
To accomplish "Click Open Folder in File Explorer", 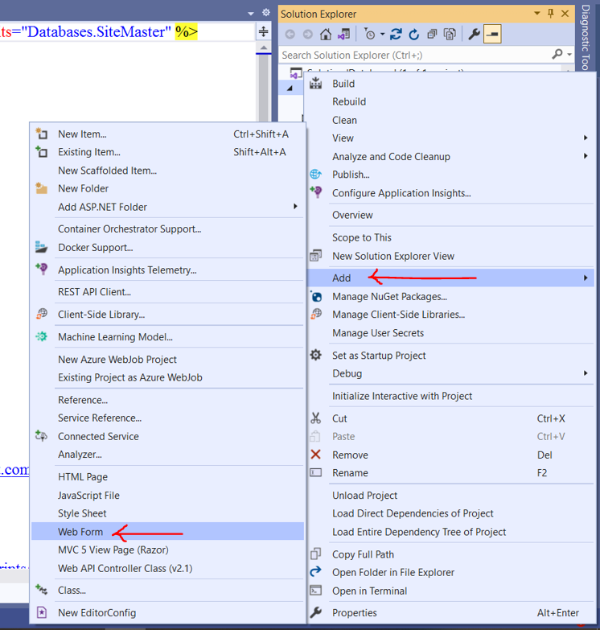I will point(450,572).
